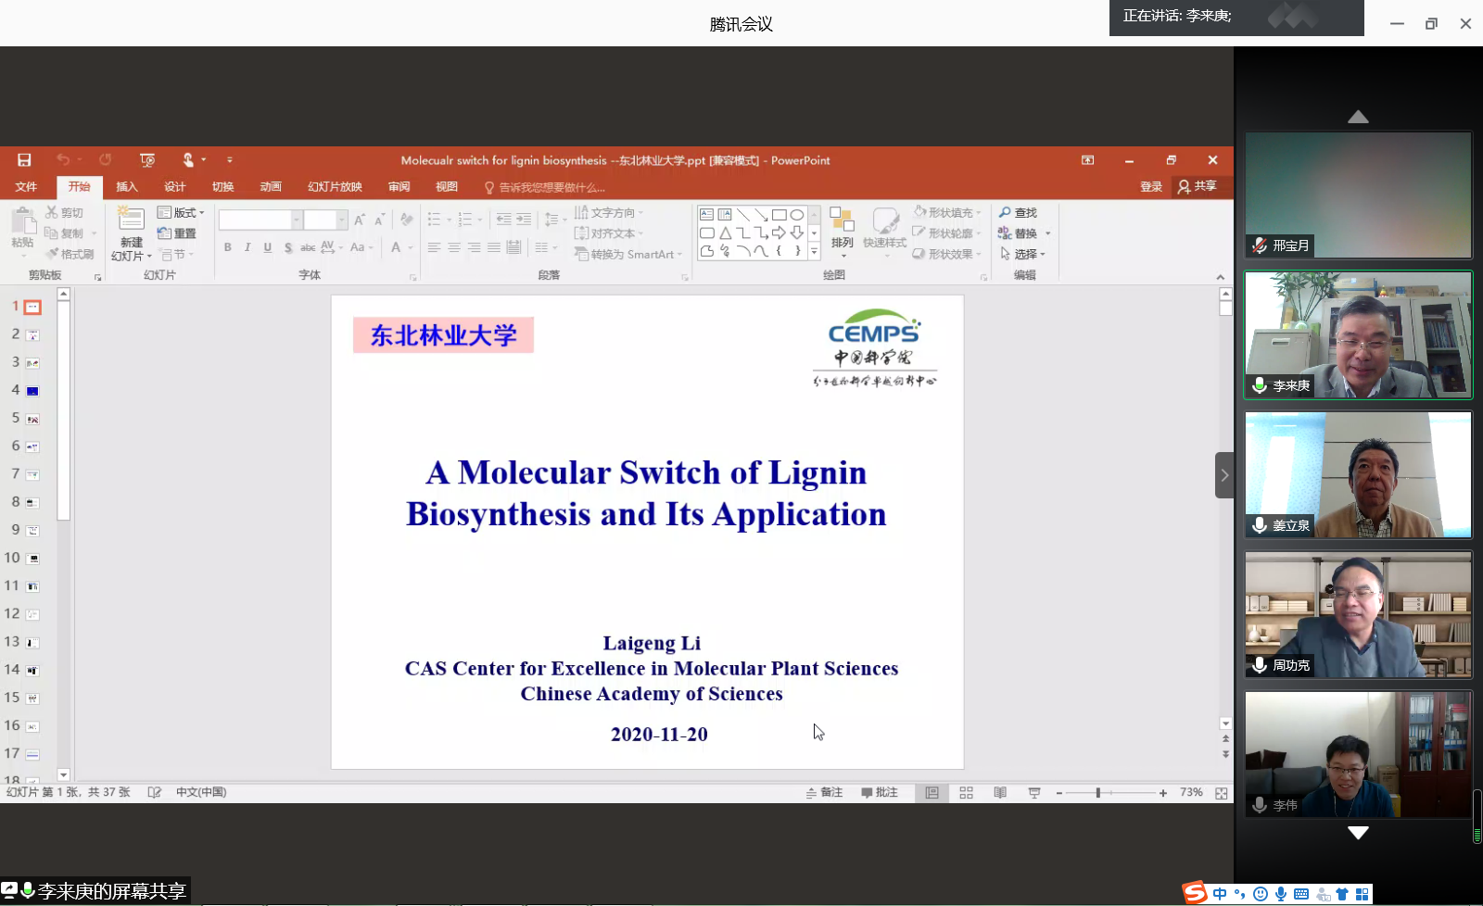Screen dimensions: 1483x906
Task: Open the Find (查找) tool
Action: click(x=1018, y=213)
